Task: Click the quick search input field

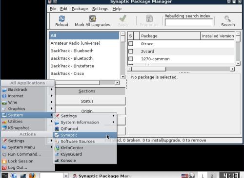Action: point(189,22)
